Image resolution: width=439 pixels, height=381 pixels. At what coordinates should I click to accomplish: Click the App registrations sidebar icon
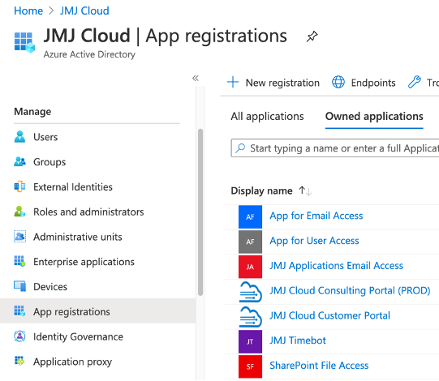point(19,311)
